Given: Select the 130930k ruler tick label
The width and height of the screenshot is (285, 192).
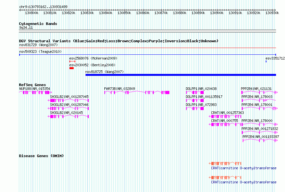Looking at the screenshot, I should pos(272,13).
